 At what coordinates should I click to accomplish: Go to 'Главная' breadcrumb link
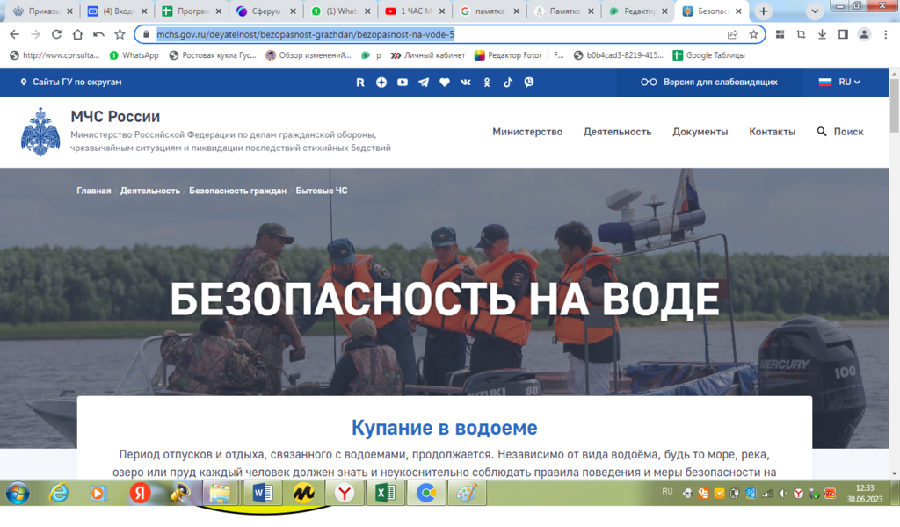pyautogui.click(x=93, y=191)
